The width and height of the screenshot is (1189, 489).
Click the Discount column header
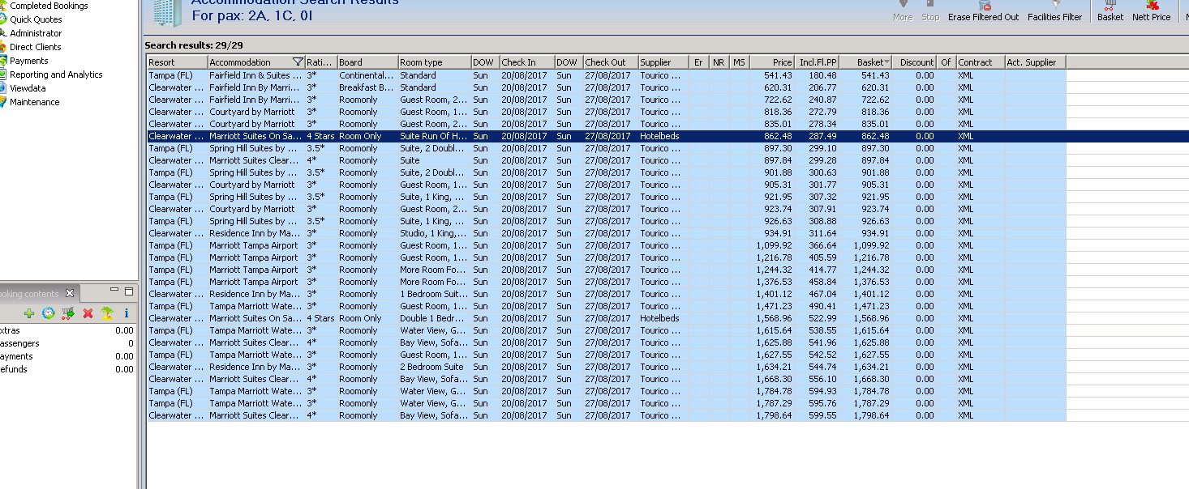click(915, 62)
